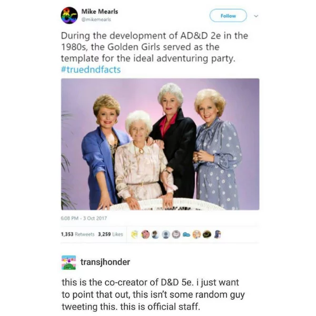Image resolution: width=316 pixels, height=316 pixels.
Task: Follow Mike Mearls
Action: 228,16
